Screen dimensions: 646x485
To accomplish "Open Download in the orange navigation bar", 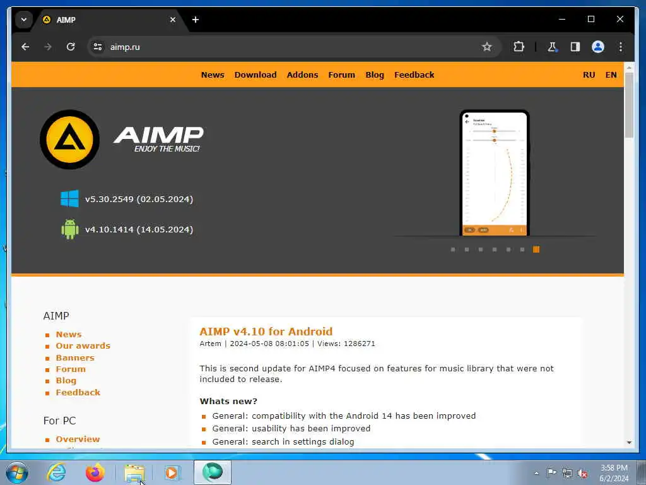I will (x=255, y=75).
